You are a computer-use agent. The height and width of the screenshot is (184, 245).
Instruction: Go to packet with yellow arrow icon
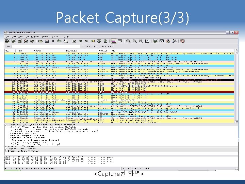pyautogui.click(x=93, y=41)
